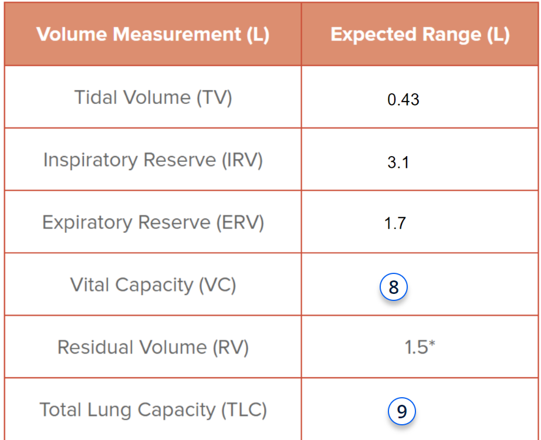Click the (TLC) abbreviation text
Image resolution: width=541 pixels, height=440 pixels.
point(244,409)
